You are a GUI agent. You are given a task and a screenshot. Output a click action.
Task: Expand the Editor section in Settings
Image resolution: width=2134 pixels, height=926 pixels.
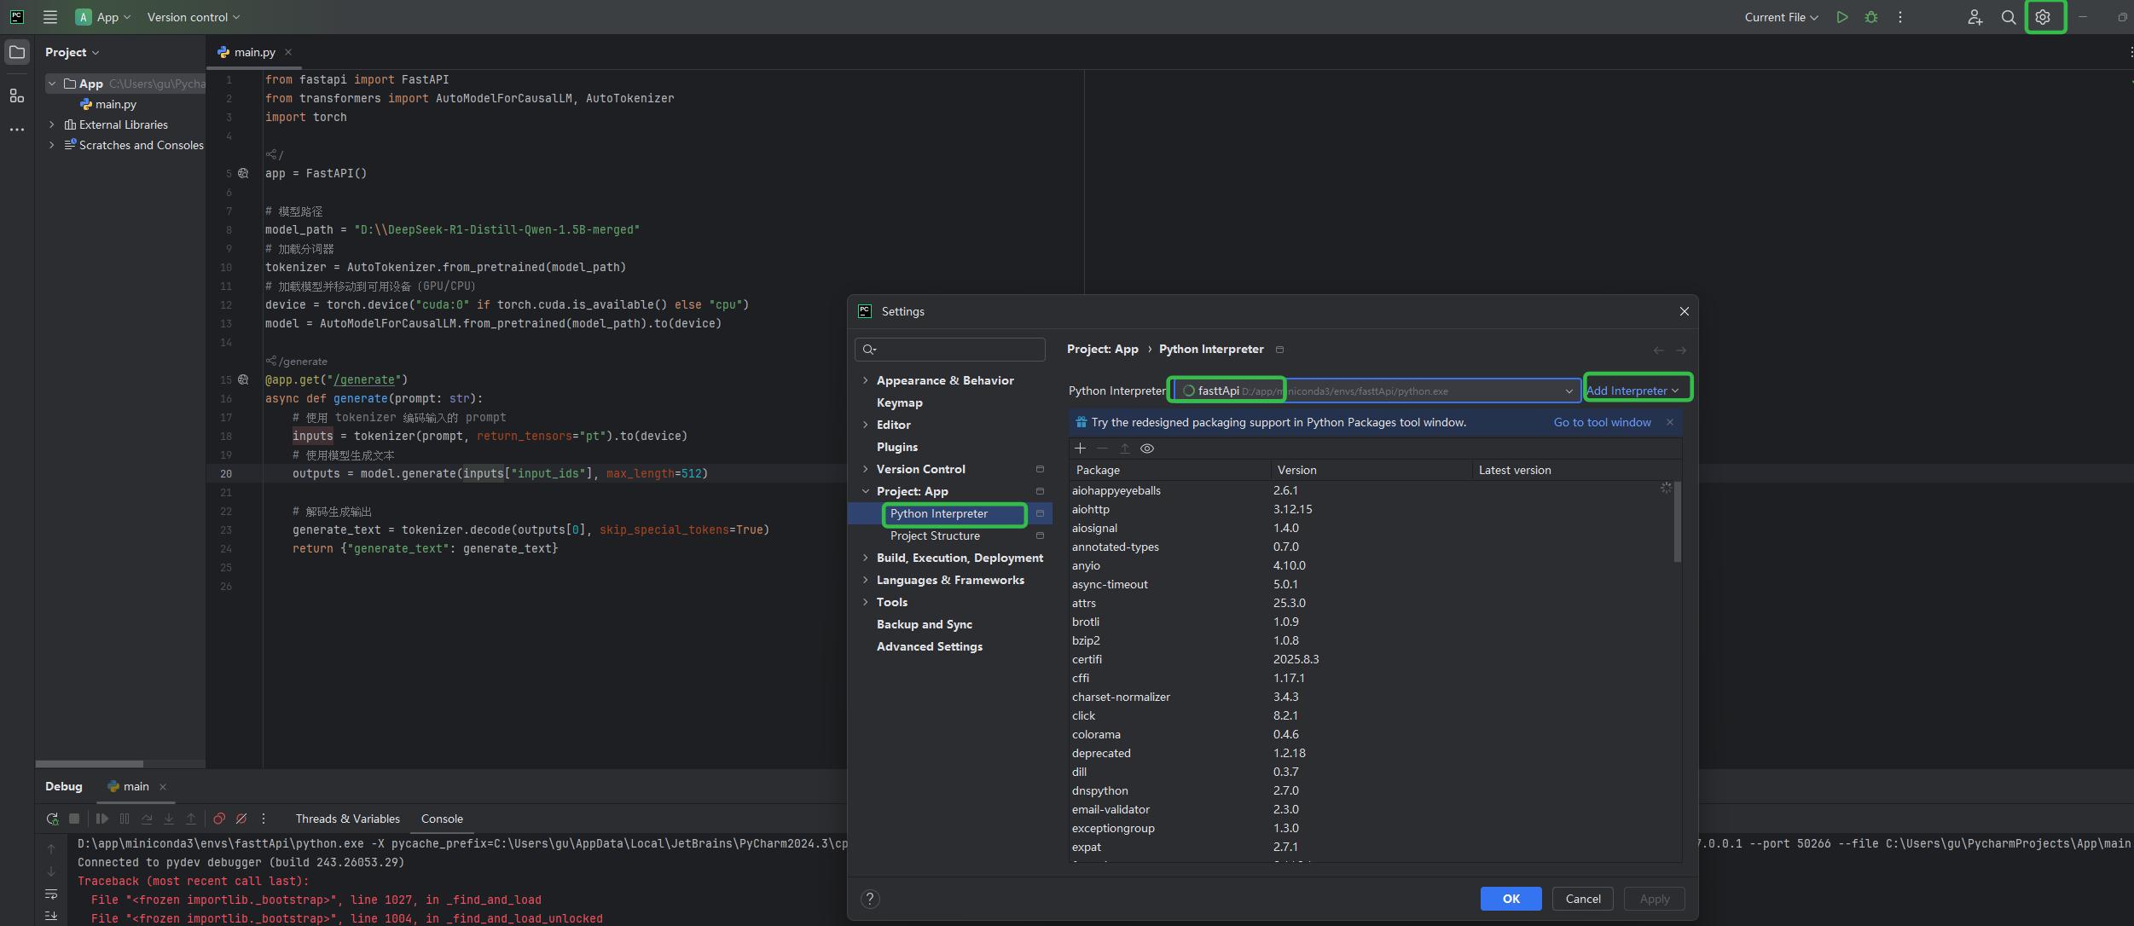[866, 425]
